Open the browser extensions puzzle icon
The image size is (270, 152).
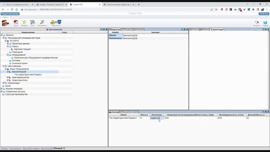coord(253,9)
